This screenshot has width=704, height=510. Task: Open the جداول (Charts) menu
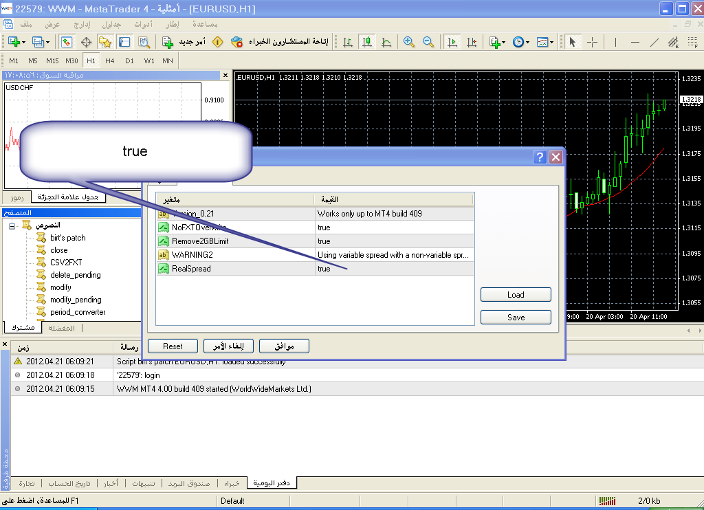click(111, 24)
